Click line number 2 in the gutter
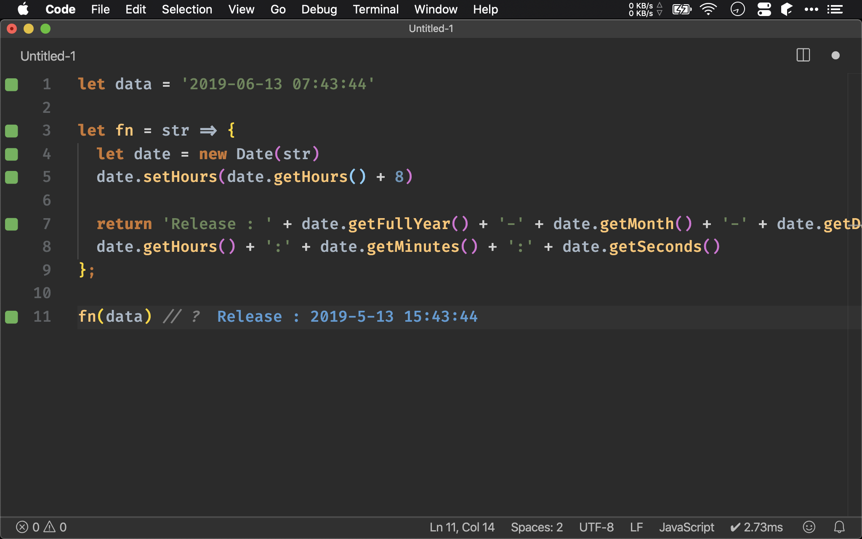Screen dimensions: 862x539 point(46,108)
